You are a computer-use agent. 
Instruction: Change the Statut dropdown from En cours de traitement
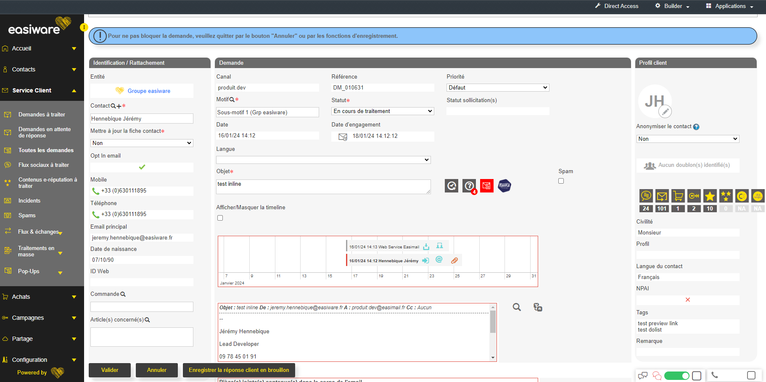[382, 111]
